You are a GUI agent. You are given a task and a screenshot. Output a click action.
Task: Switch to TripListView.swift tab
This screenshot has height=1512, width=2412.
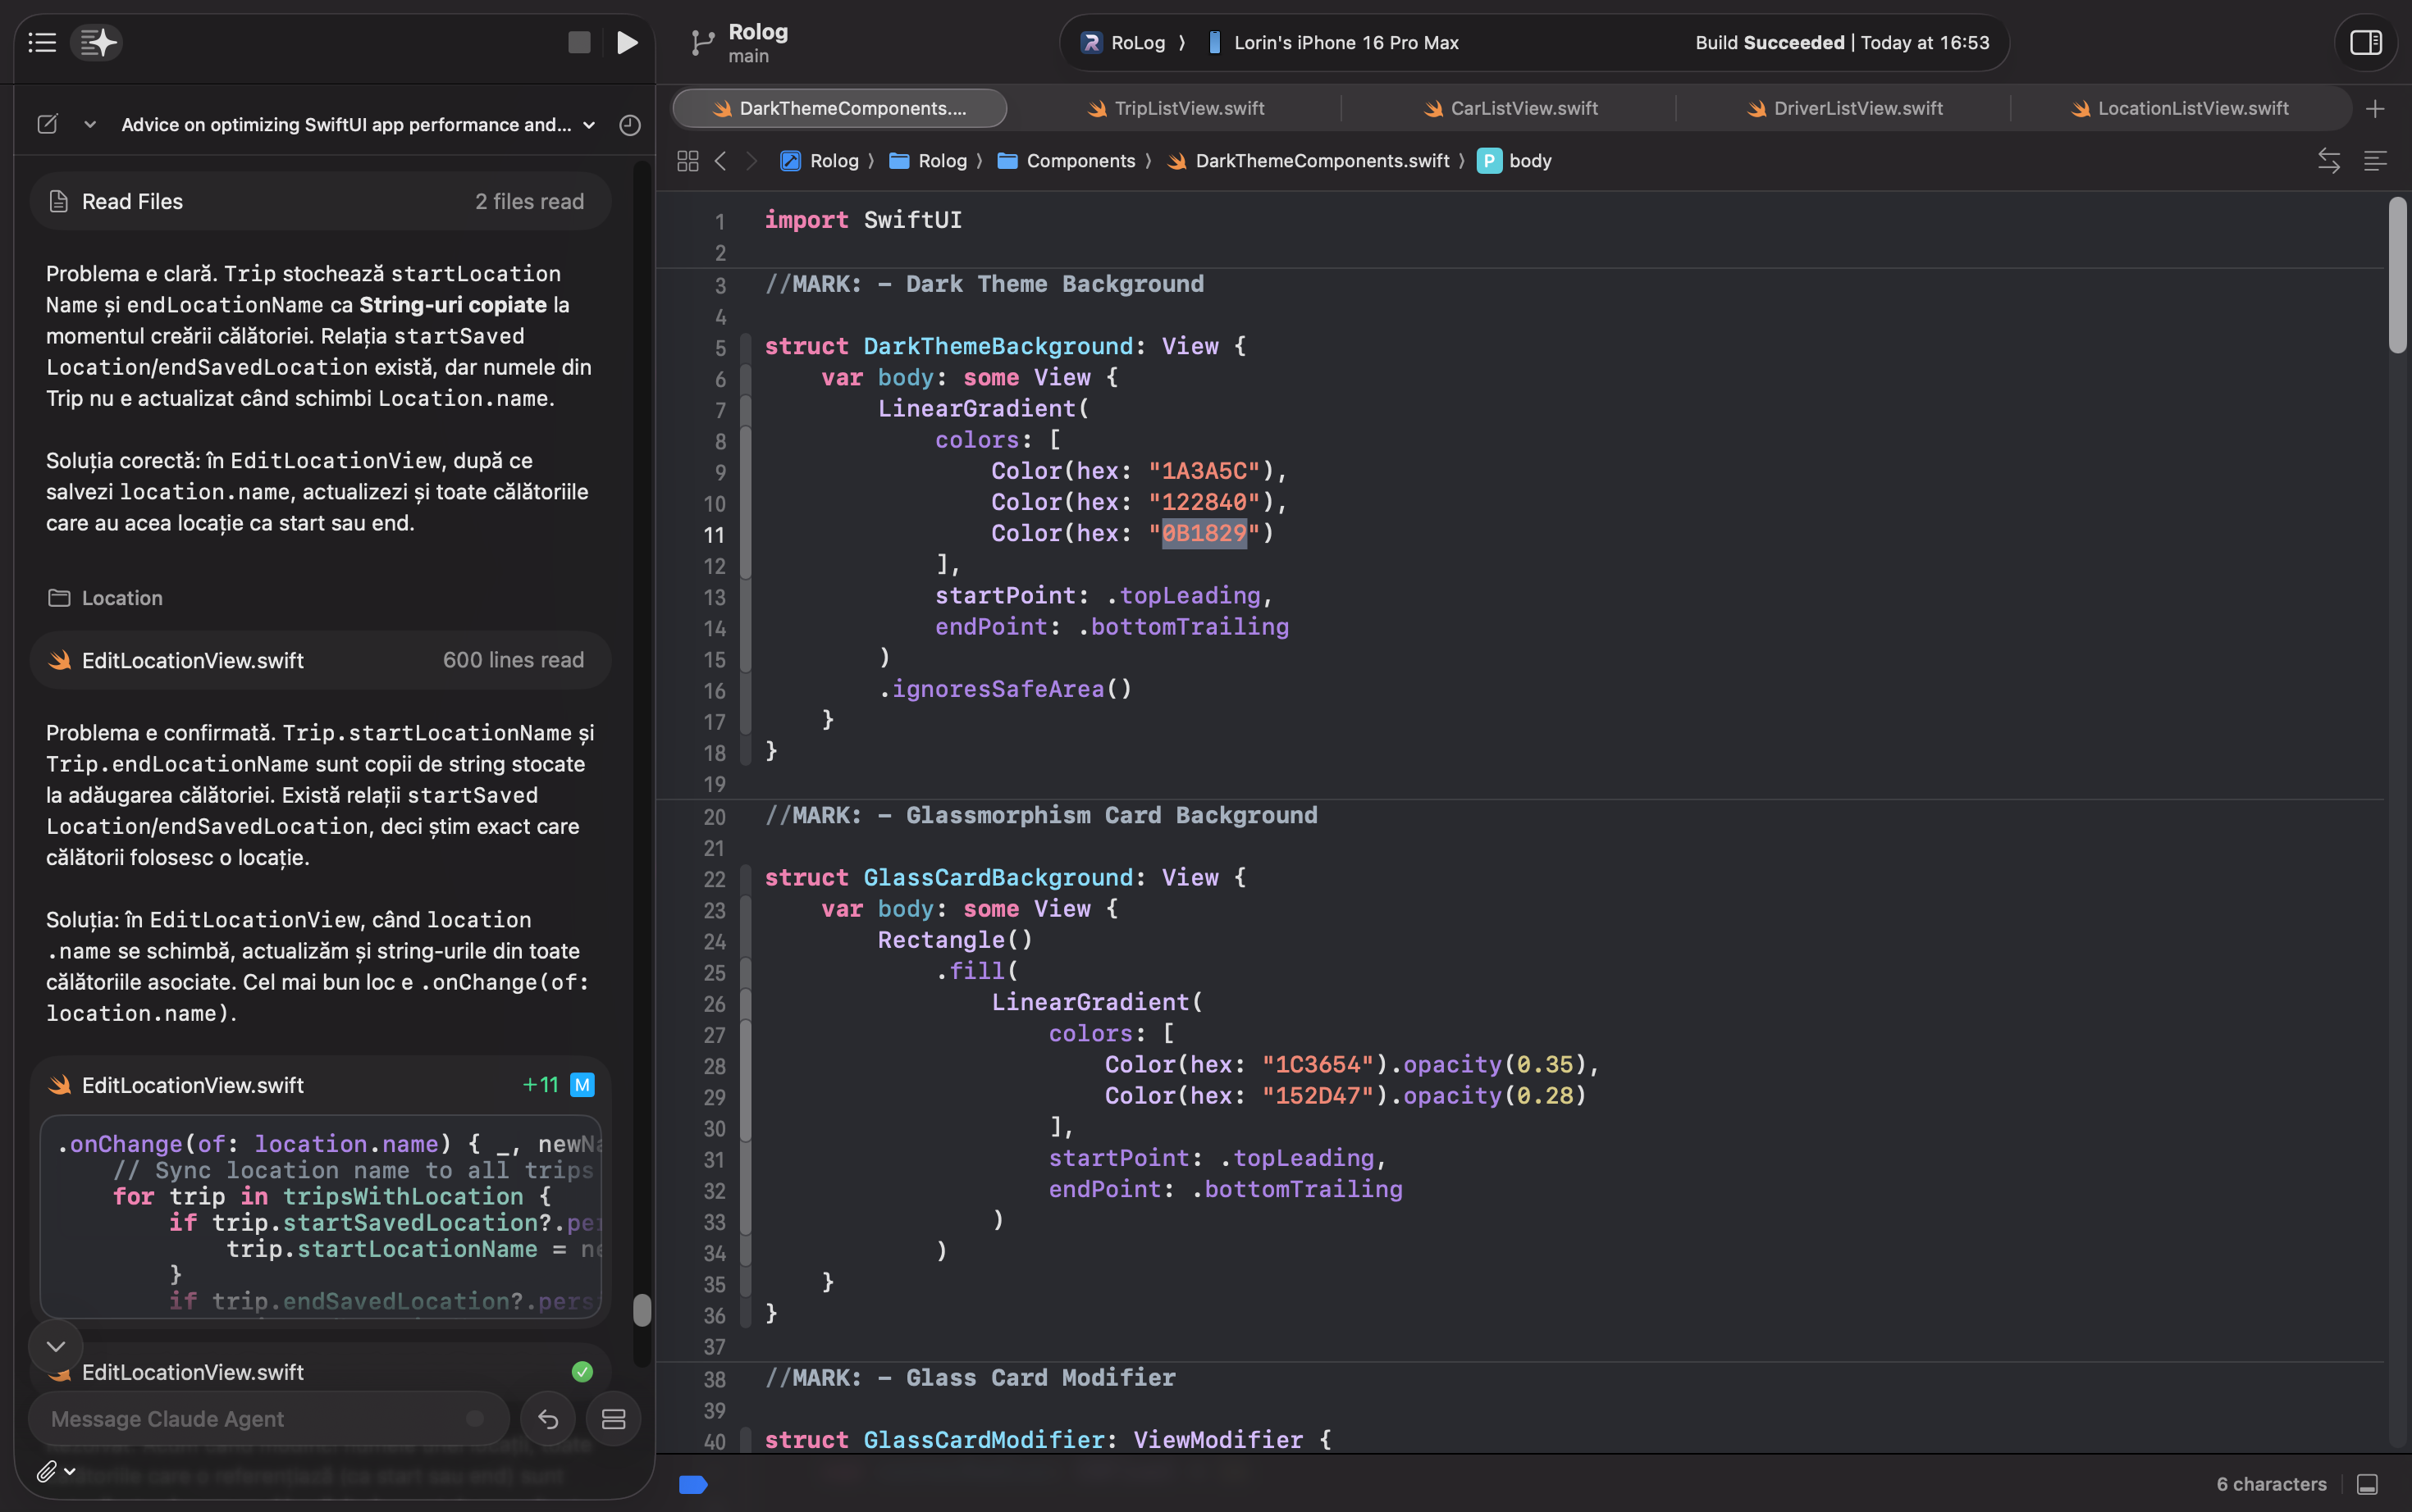1176,108
